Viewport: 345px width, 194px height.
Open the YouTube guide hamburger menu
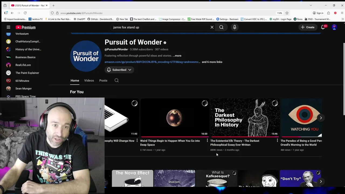pyautogui.click(x=8, y=27)
